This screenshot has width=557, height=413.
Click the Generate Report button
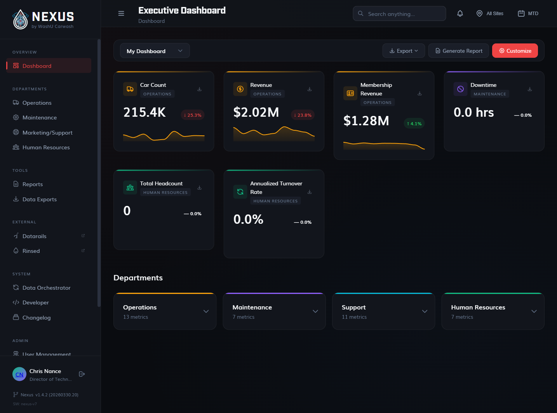click(459, 51)
